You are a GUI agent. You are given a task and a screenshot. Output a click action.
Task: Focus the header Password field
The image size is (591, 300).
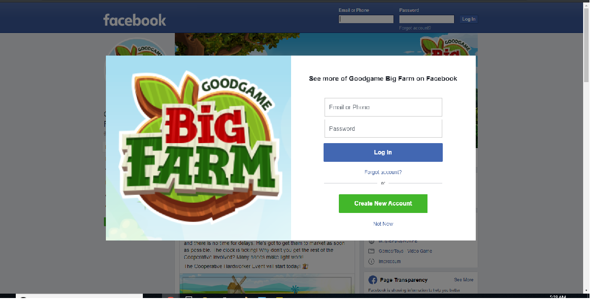click(427, 19)
